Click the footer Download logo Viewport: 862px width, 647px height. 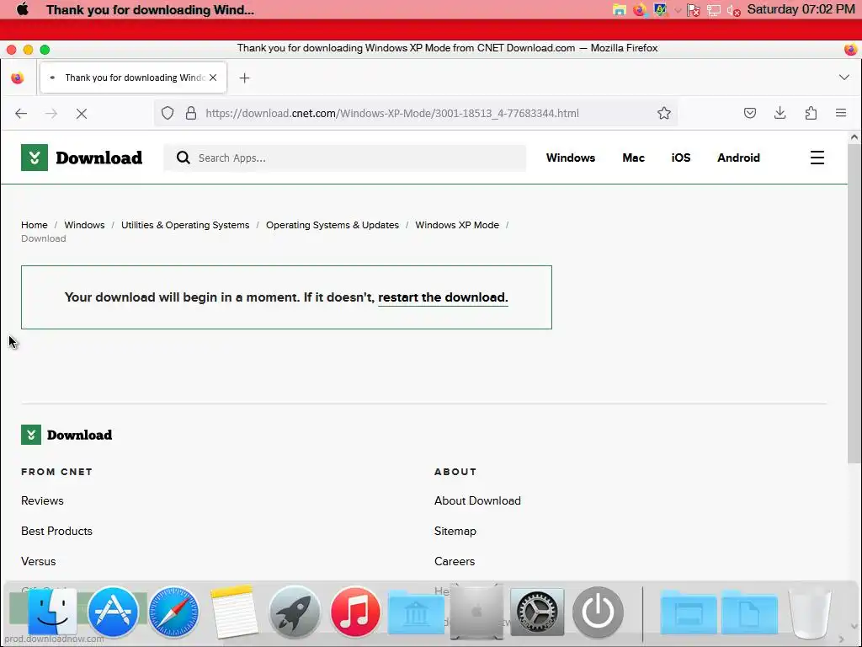[x=67, y=435]
